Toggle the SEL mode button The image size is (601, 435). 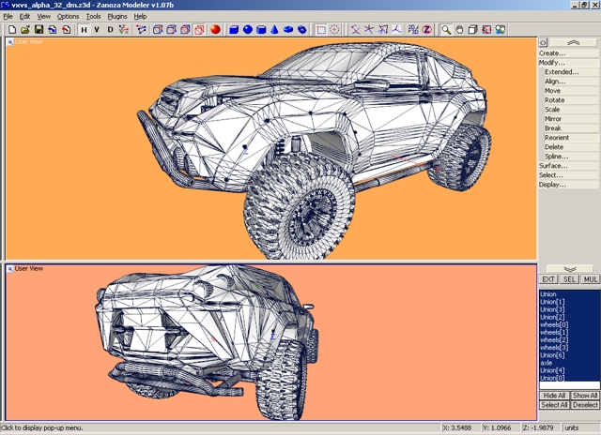point(569,279)
